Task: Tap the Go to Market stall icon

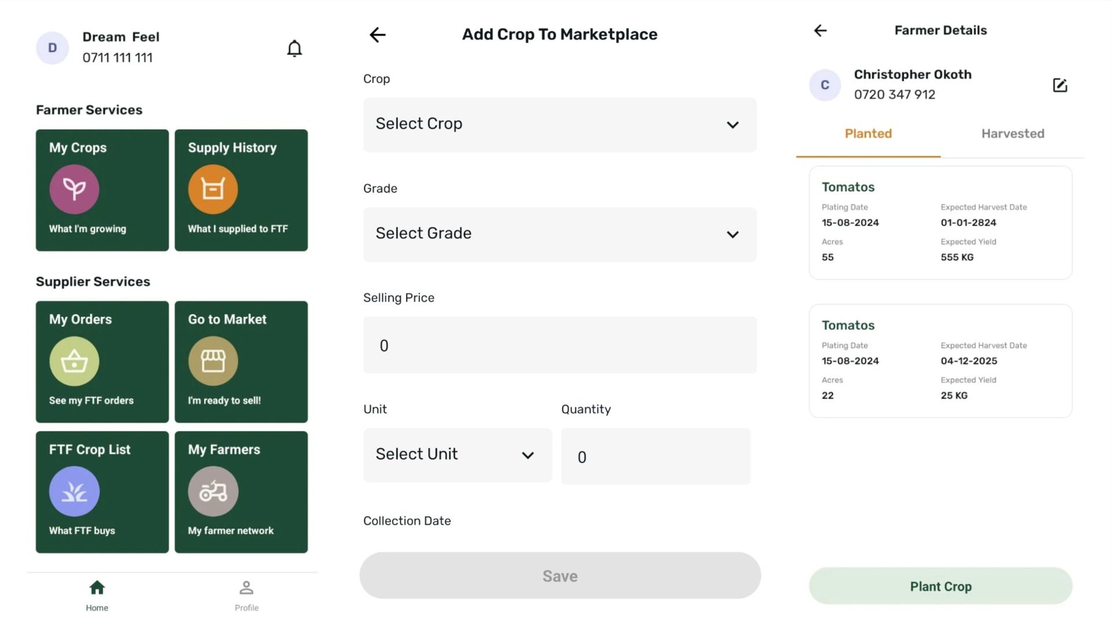Action: coord(213,361)
